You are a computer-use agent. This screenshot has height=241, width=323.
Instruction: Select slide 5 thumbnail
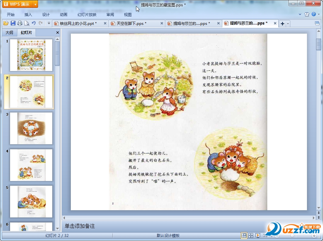click(31, 201)
